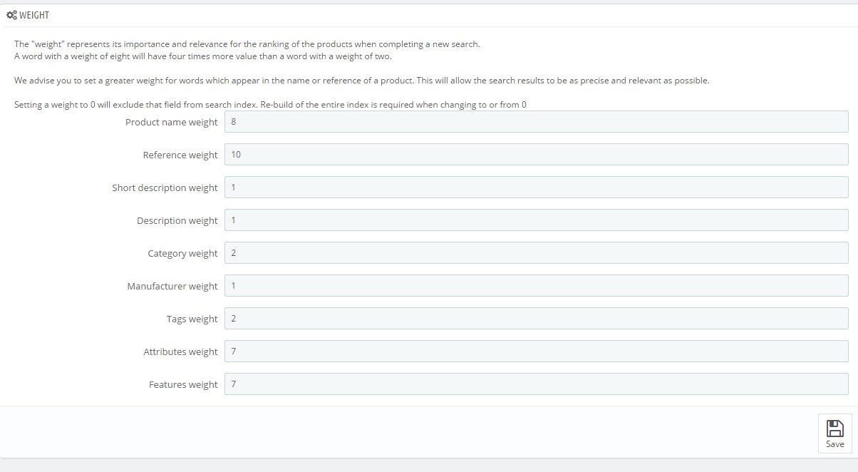The height and width of the screenshot is (472, 858).
Task: Select the Features weight field
Action: pyautogui.click(x=536, y=384)
